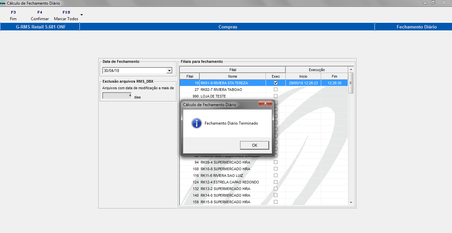Click the G-RMS Retail 5.681 ONF label

[40, 27]
